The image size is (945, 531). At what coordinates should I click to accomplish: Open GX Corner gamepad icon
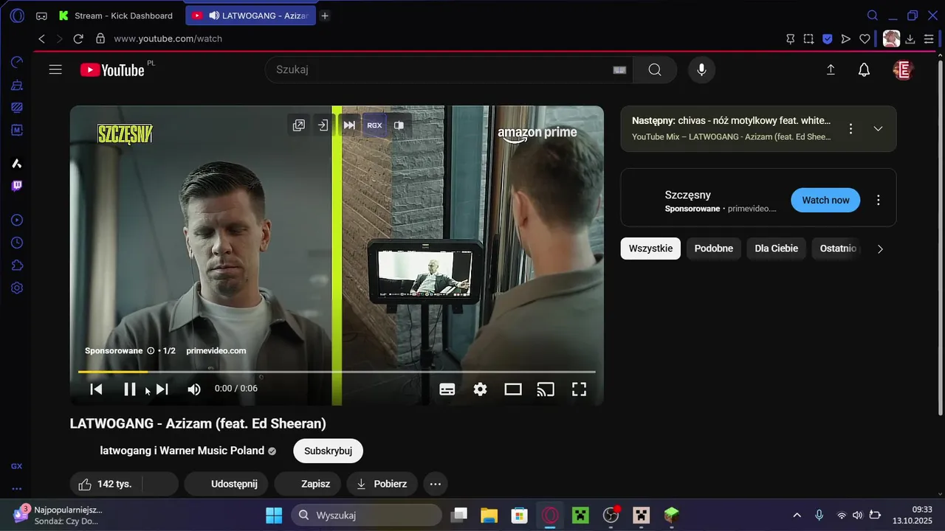click(41, 15)
